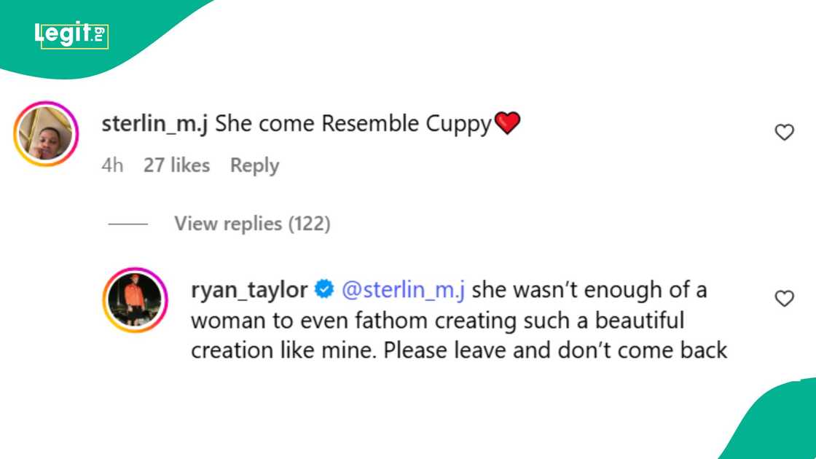Like sterlin_m.j's comment using the heart icon
Screen dimensions: 816x459
click(784, 132)
